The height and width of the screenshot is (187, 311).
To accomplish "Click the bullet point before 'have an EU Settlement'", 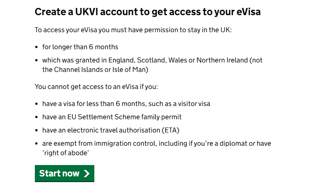I will point(37,117).
